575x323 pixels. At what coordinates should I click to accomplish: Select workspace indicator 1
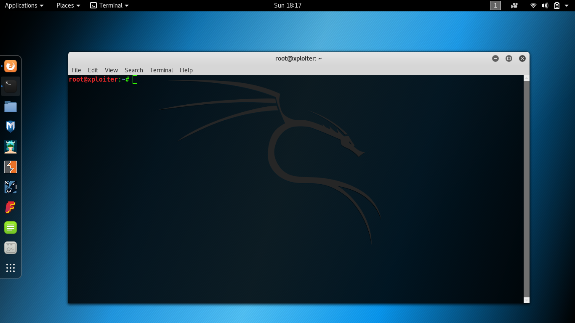(495, 5)
